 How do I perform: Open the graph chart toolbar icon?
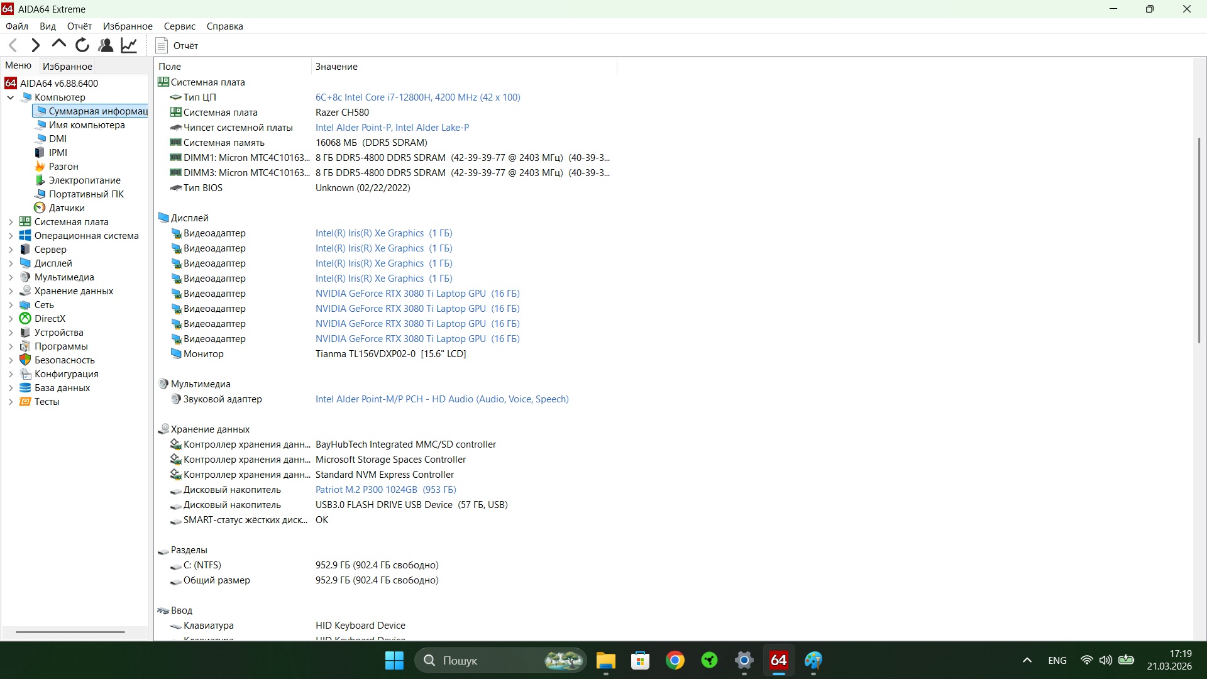coord(129,45)
